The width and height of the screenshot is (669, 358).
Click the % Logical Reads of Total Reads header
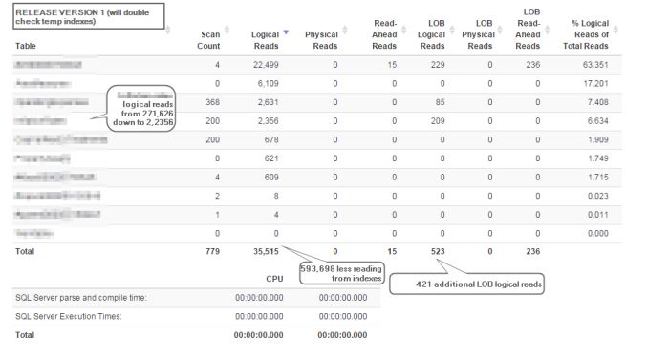[x=586, y=34]
